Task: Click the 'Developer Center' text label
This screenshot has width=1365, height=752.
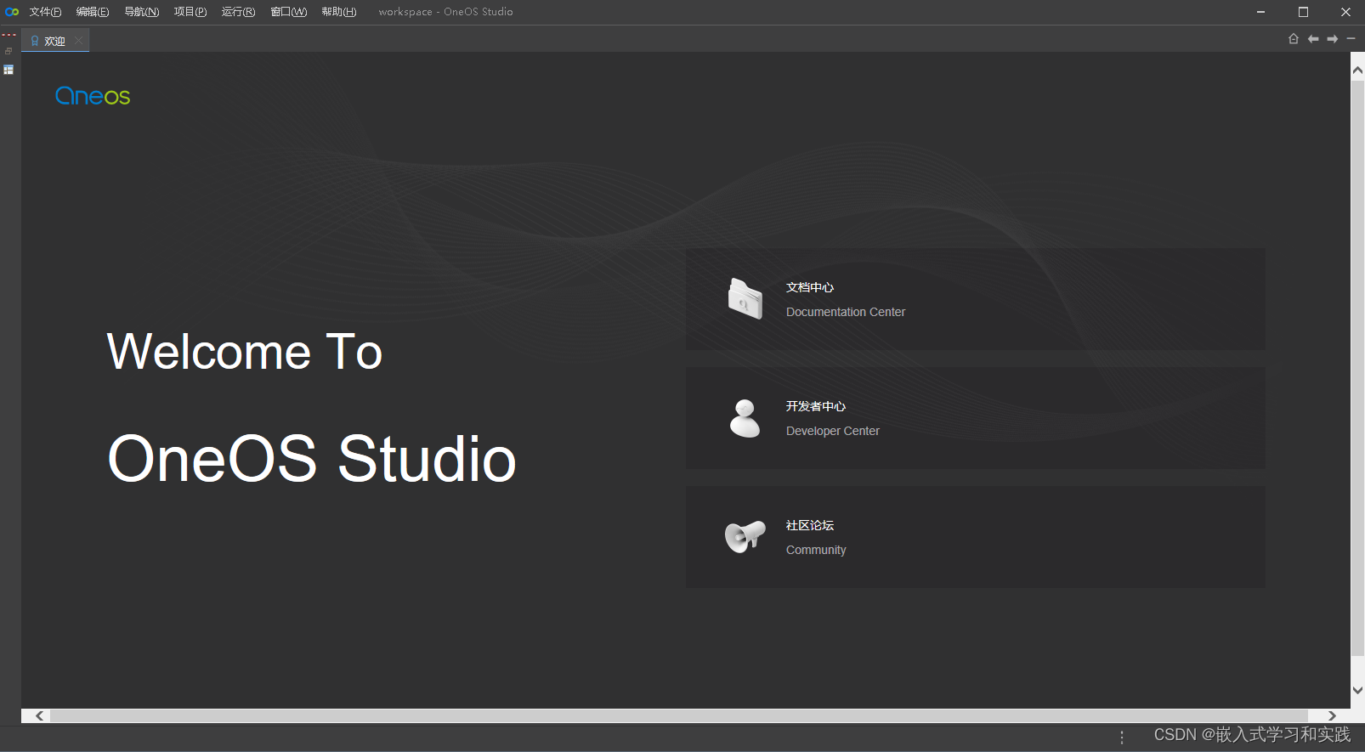Action: pyautogui.click(x=833, y=431)
